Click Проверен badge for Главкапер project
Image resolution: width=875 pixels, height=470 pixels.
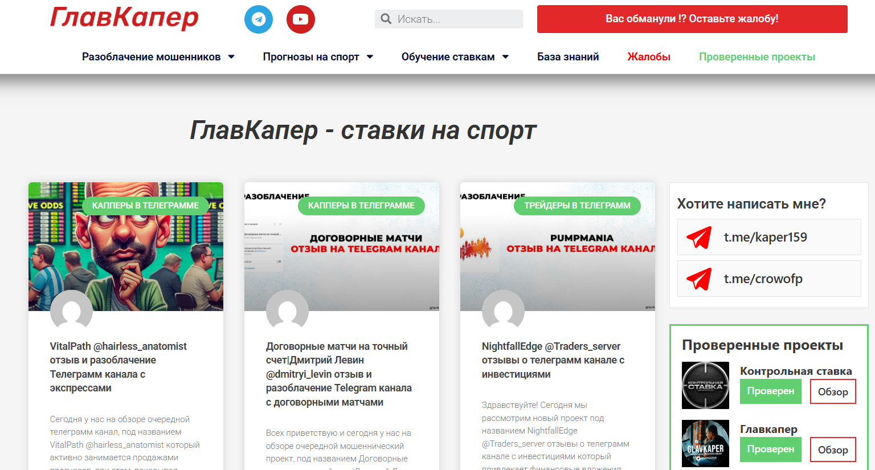pyautogui.click(x=770, y=449)
